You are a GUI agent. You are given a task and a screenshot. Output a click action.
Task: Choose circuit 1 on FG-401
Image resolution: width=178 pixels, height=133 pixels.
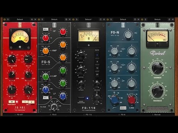25,102
